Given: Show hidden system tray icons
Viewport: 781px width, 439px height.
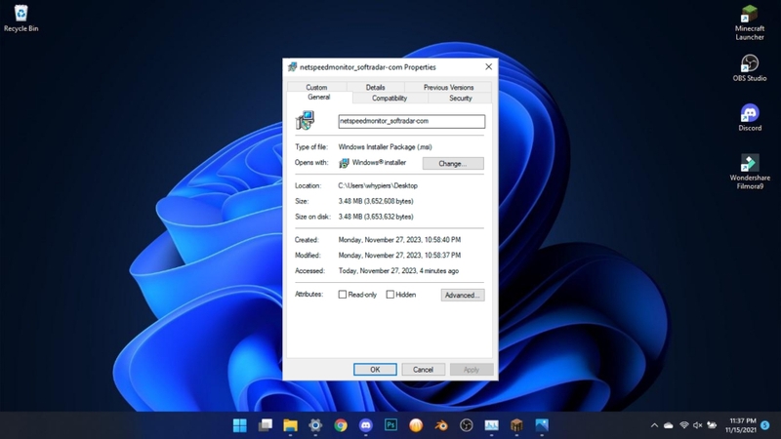Looking at the screenshot, I should click(654, 425).
